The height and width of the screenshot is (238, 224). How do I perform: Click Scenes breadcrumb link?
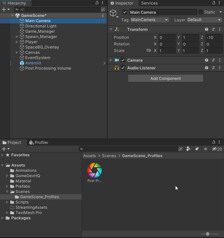click(x=109, y=156)
